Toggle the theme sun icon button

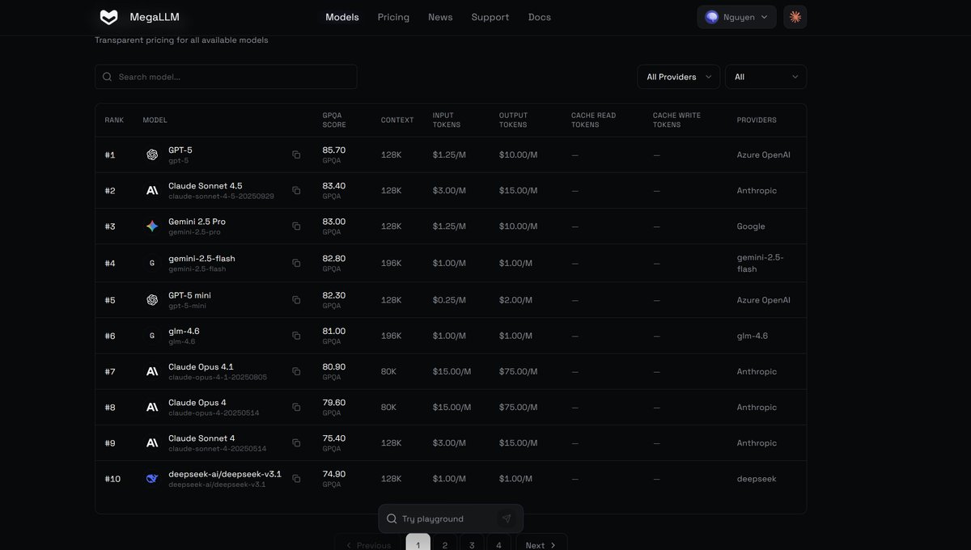point(795,17)
